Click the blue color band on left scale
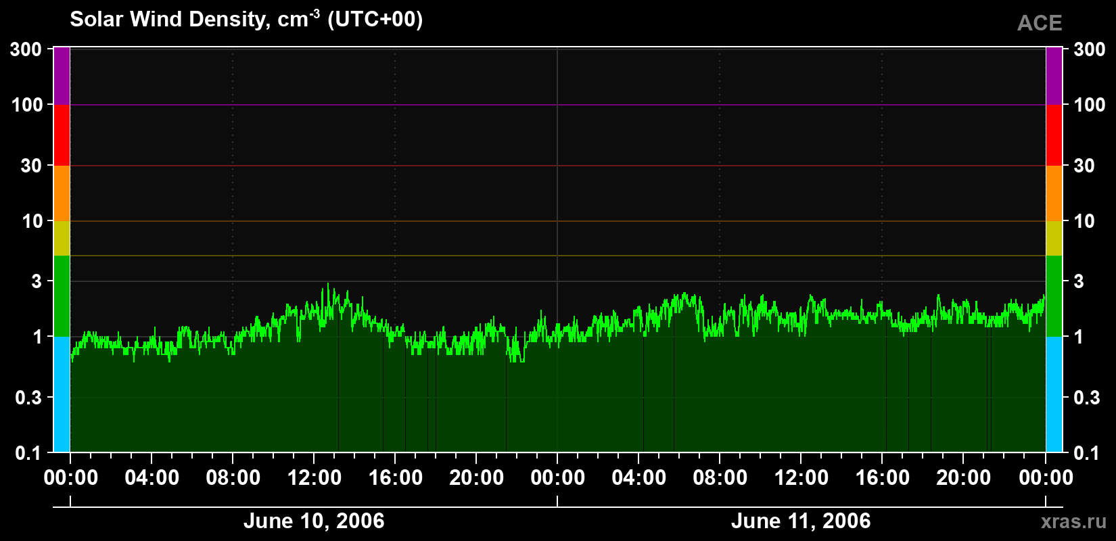The height and width of the screenshot is (541, 1116). (62, 394)
